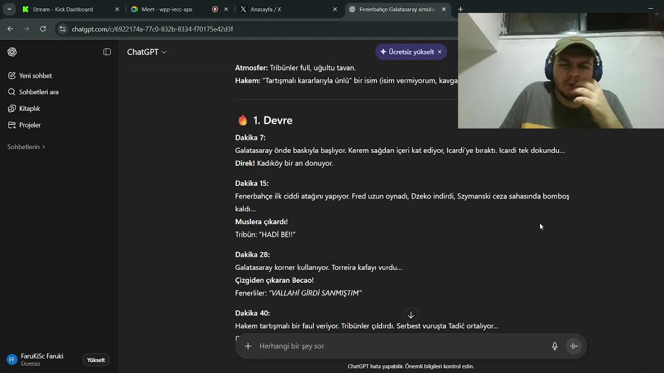Close the Stream - Kick Dashboard tab
The width and height of the screenshot is (664, 373).
[117, 9]
